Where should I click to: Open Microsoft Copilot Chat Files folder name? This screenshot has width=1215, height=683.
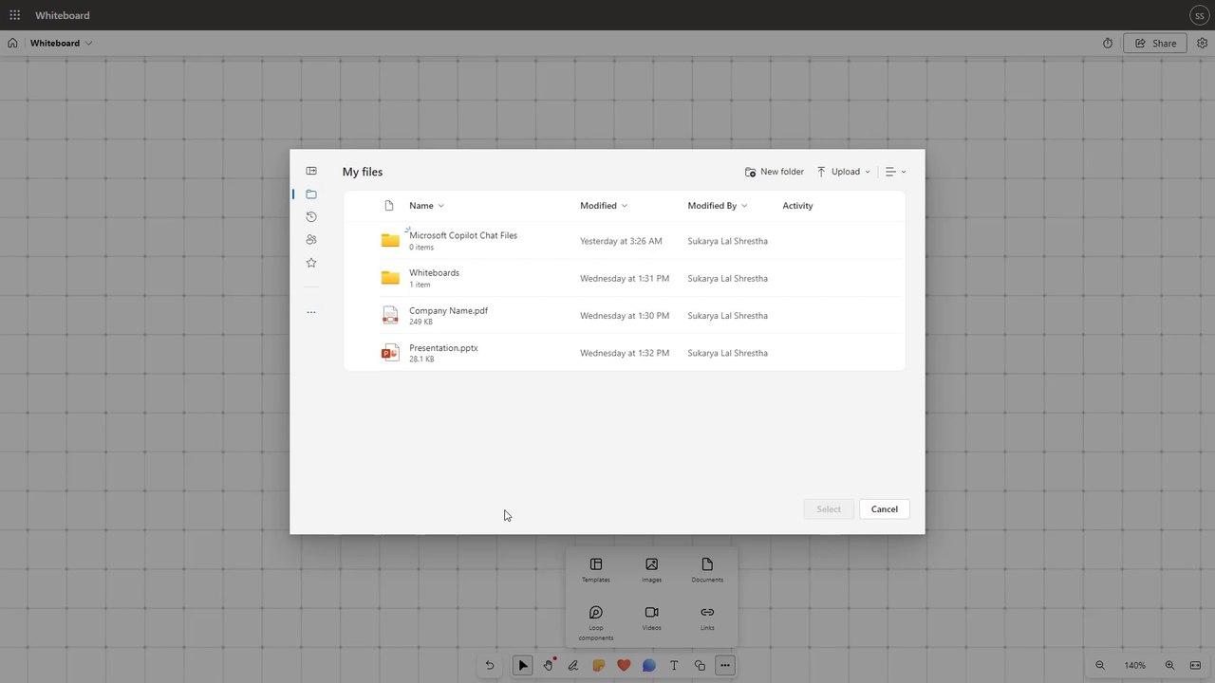tap(463, 235)
